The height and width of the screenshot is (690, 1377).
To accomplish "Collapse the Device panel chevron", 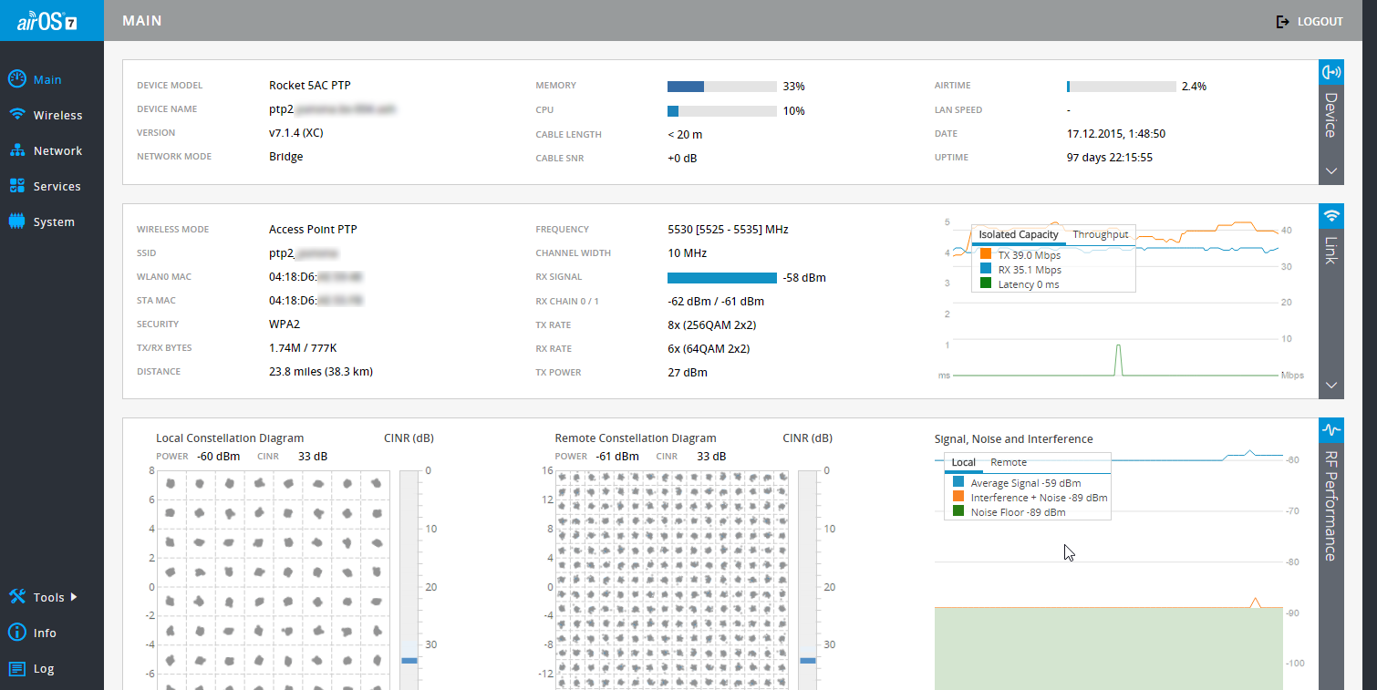I will (1331, 170).
